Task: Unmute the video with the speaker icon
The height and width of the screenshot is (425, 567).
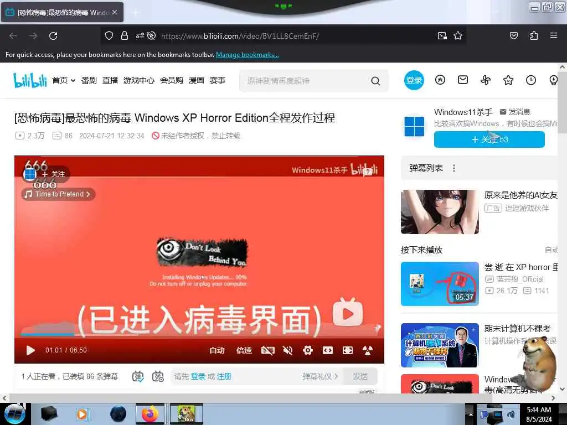Action: (x=288, y=350)
